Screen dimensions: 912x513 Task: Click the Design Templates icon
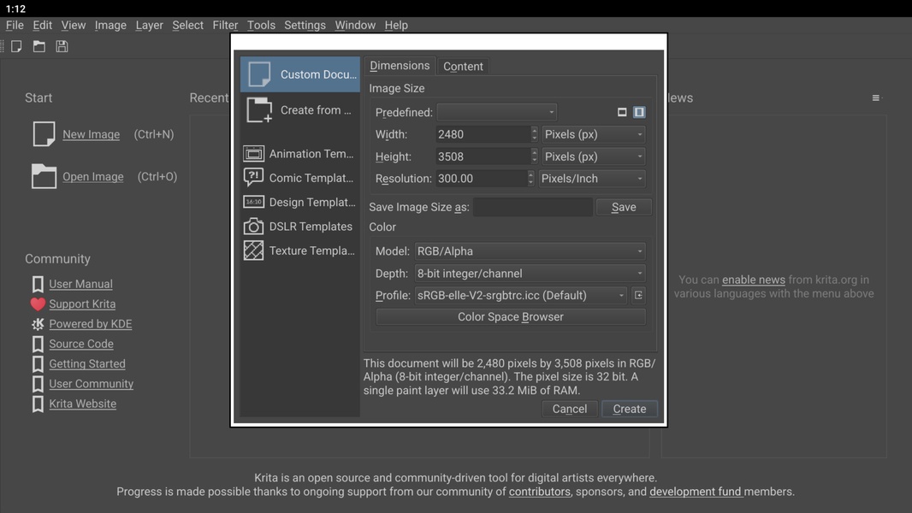click(x=253, y=203)
